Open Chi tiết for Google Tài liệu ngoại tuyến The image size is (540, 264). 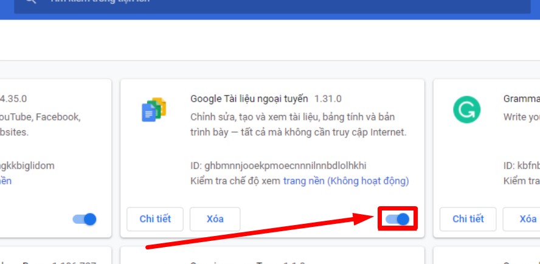click(x=155, y=219)
